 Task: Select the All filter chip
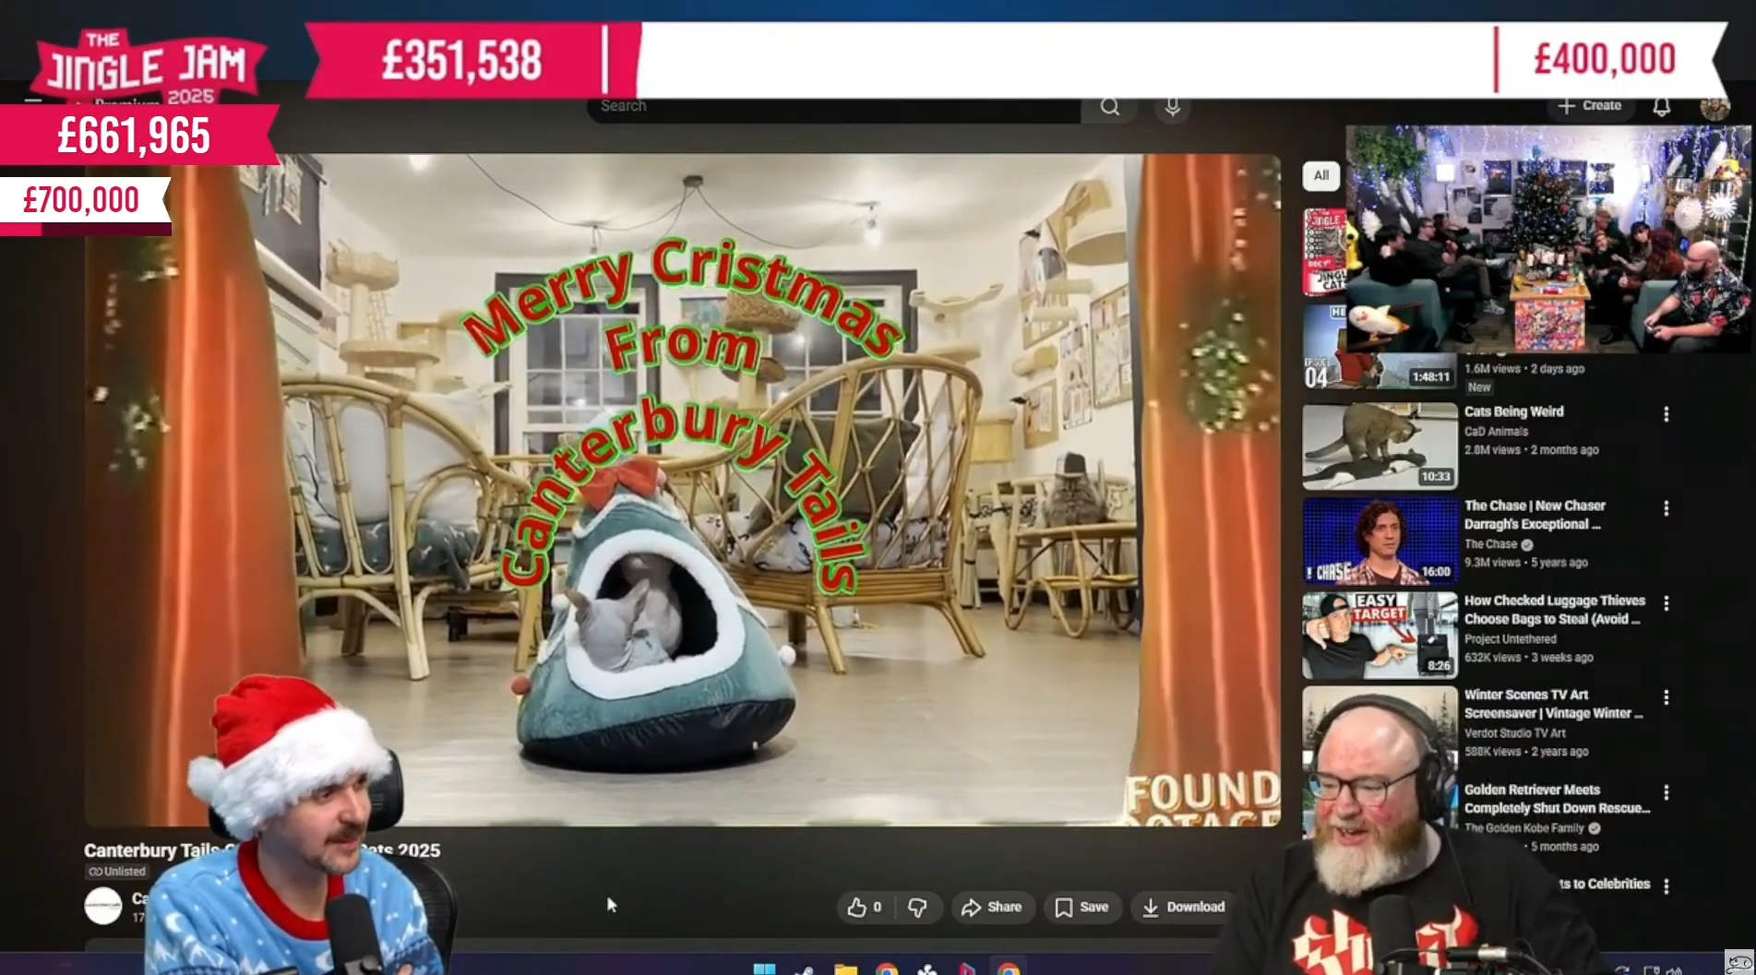(1320, 175)
